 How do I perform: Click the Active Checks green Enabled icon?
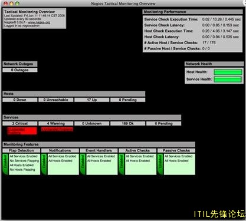point(122,164)
